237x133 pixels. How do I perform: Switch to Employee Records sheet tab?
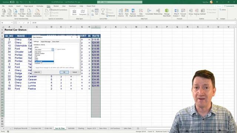pyautogui.click(x=21, y=128)
